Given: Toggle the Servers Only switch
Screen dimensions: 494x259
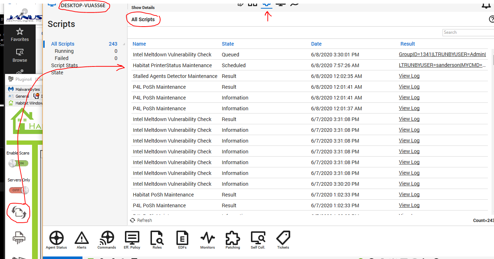Looking at the screenshot, I should click(x=18, y=190).
